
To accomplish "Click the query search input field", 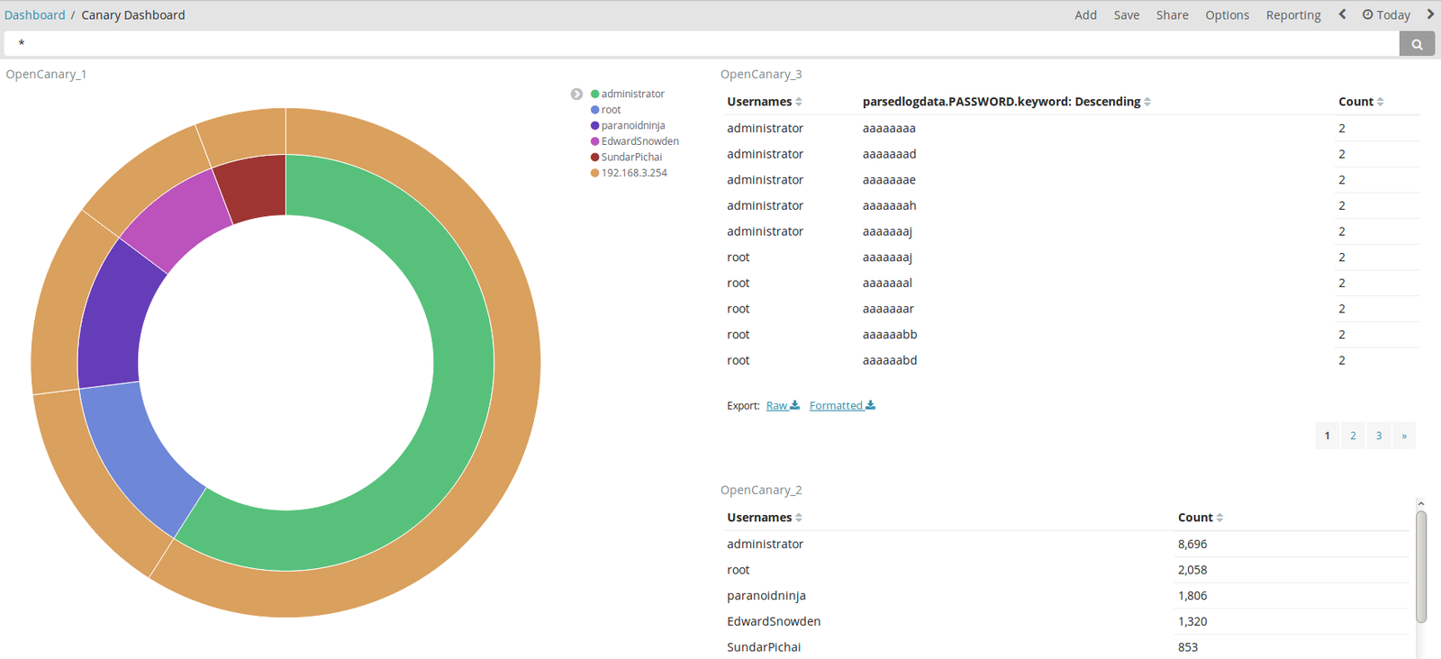I will tap(702, 43).
